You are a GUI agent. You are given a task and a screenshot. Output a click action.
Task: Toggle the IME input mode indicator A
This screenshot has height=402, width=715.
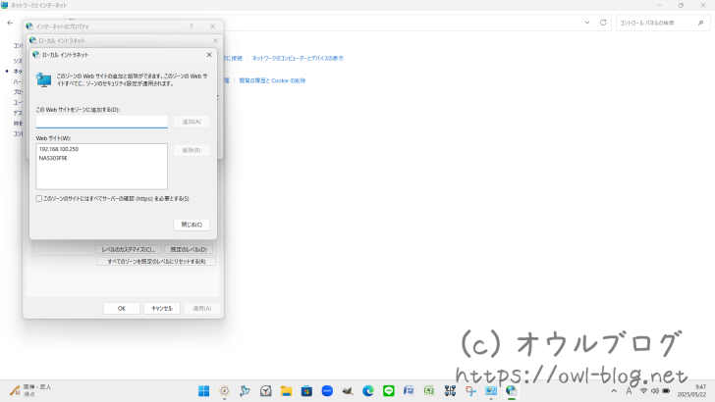[629, 390]
